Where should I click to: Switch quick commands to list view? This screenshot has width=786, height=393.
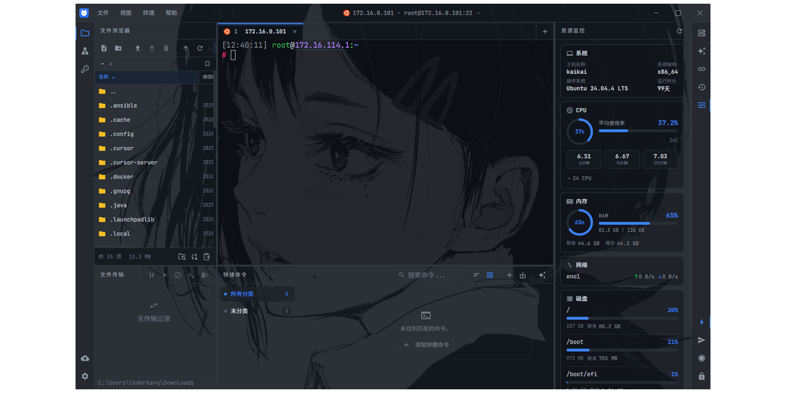click(477, 275)
